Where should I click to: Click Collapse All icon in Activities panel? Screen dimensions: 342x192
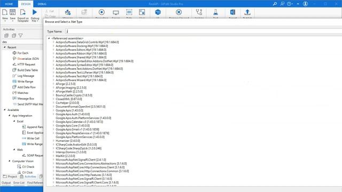point(14,36)
